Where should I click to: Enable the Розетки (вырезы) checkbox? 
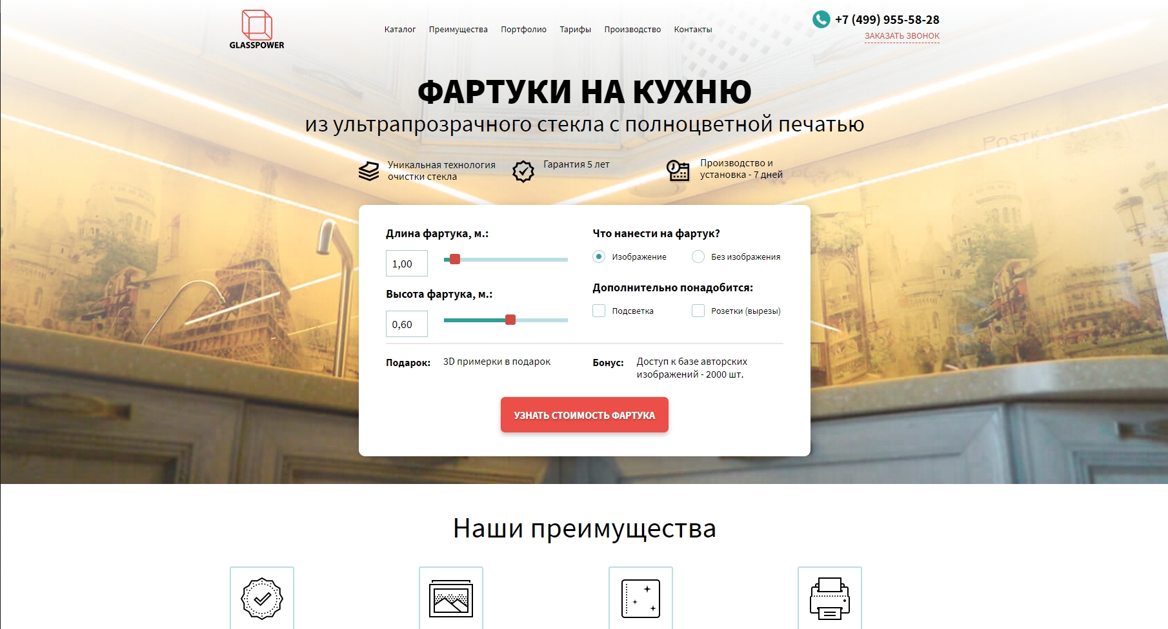698,311
